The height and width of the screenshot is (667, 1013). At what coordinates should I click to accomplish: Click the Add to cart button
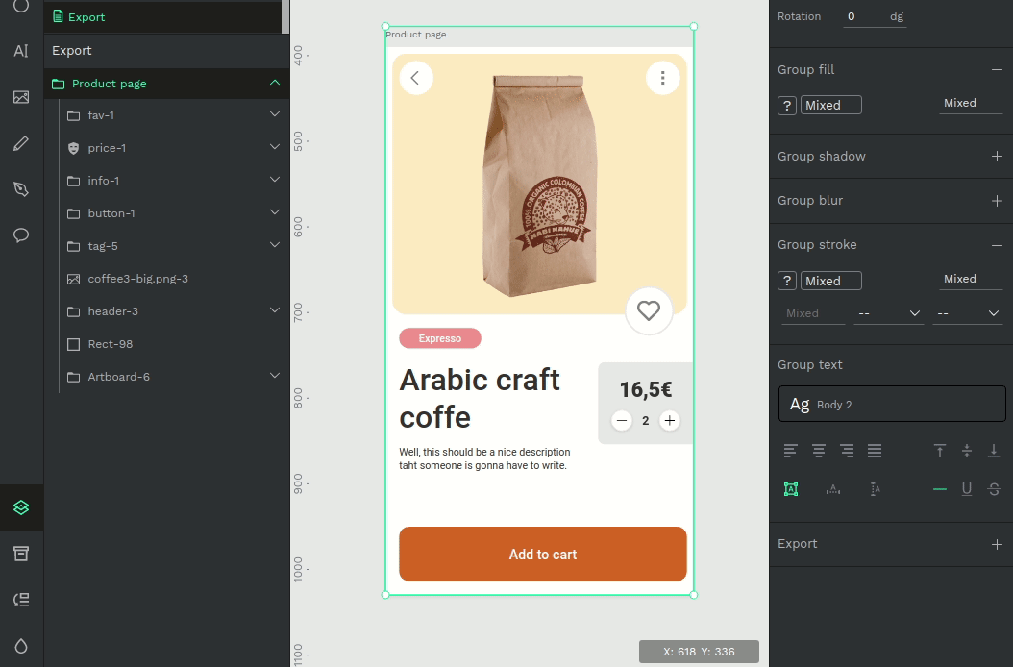tap(543, 555)
